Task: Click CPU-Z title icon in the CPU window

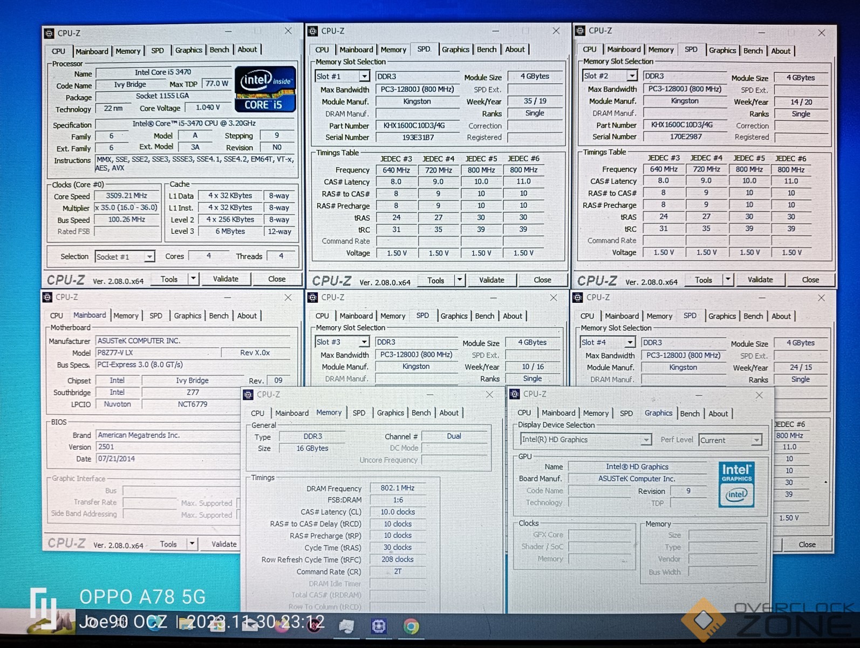Action: tap(49, 33)
